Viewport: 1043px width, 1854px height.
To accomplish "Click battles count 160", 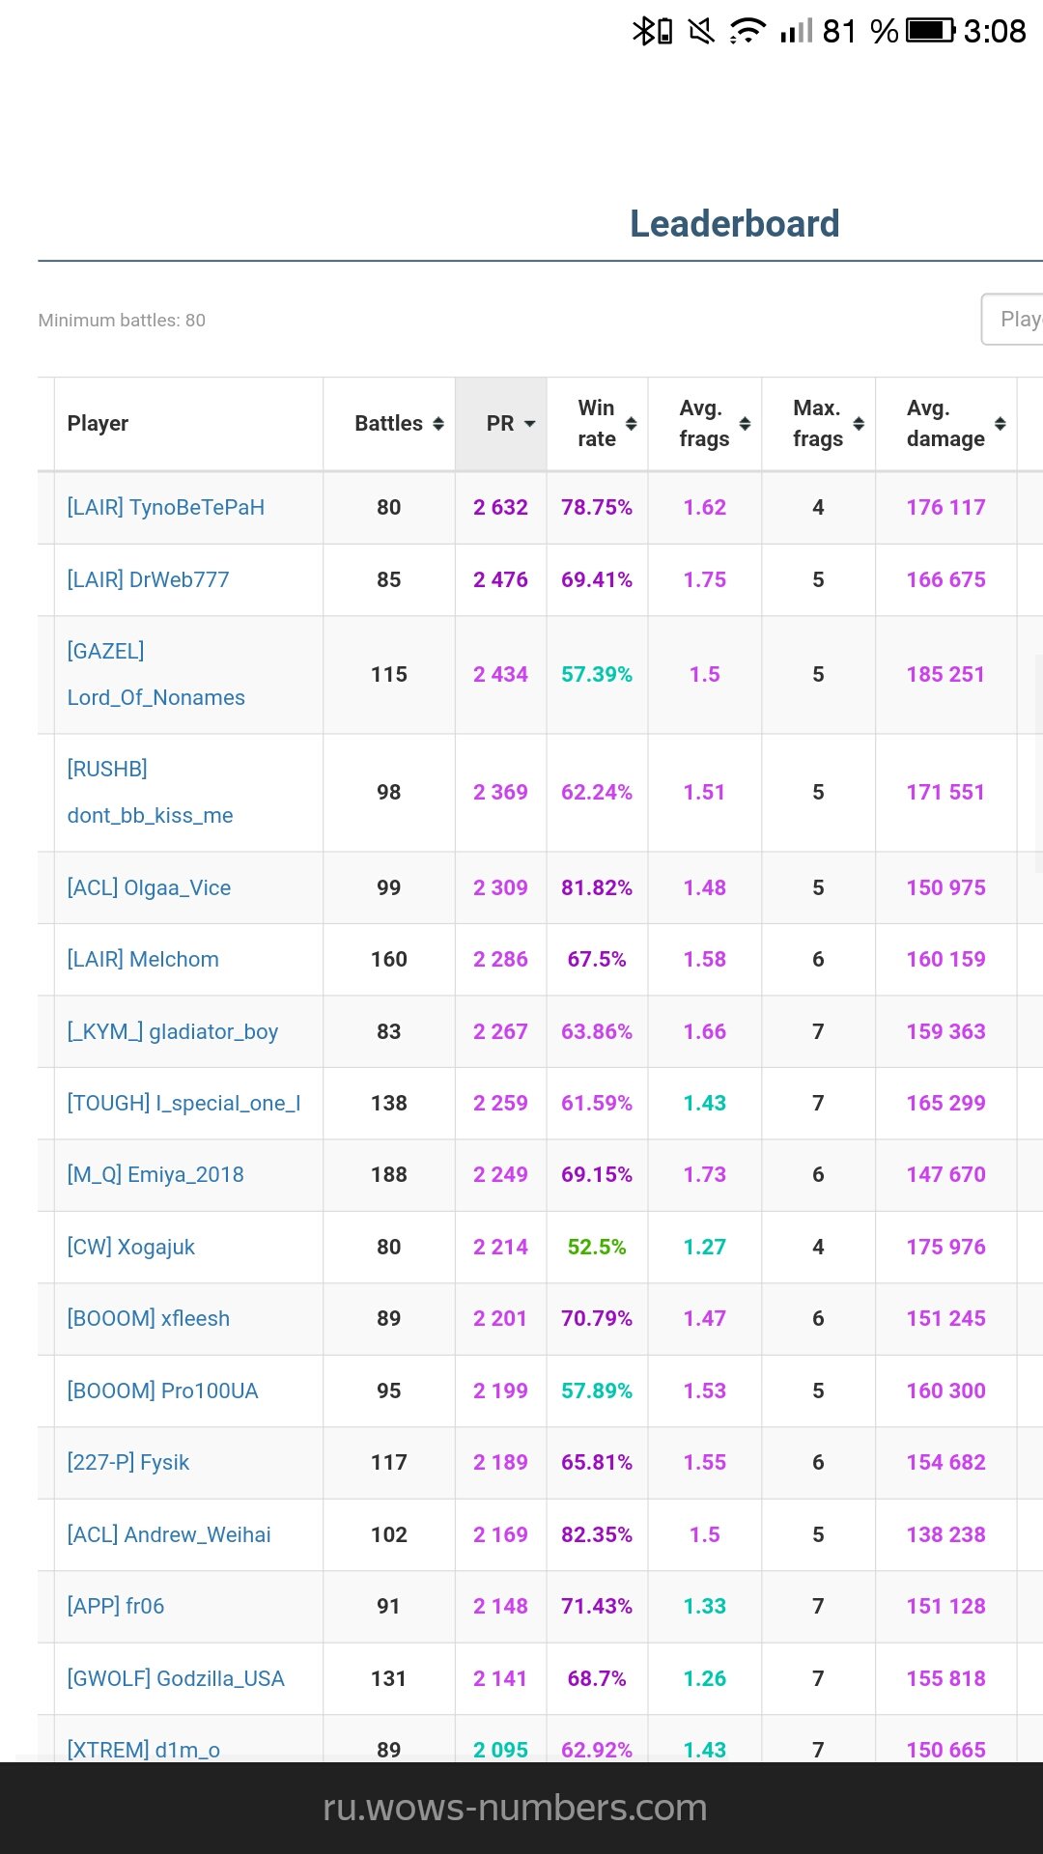I will click(x=389, y=960).
